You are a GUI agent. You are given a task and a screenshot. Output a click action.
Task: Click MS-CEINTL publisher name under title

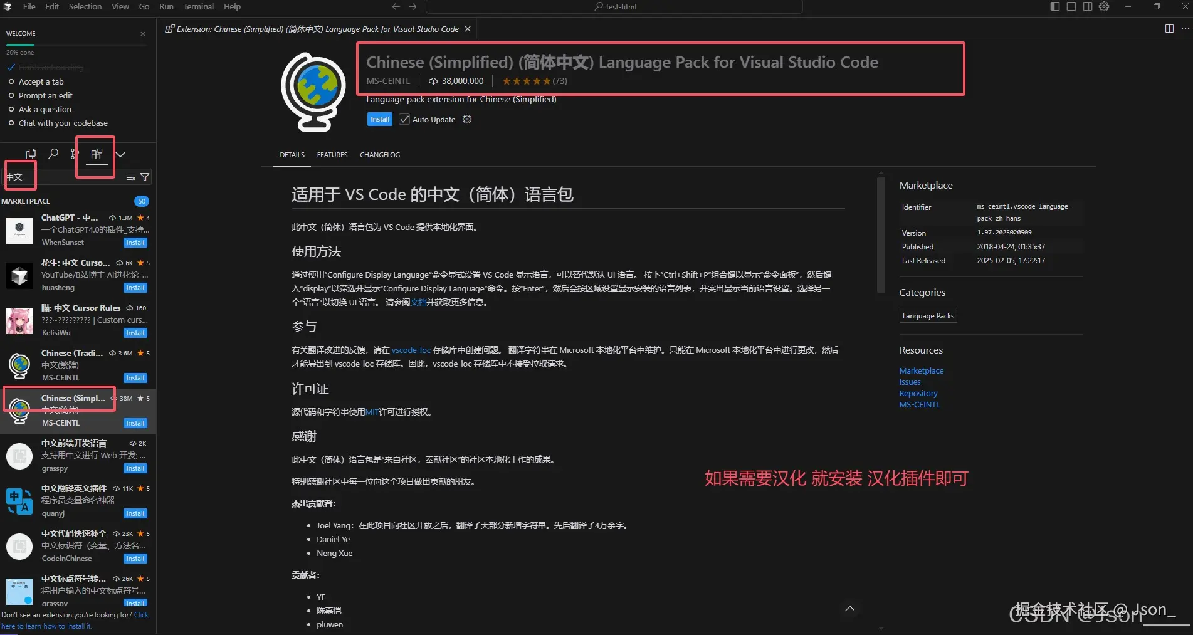pos(388,81)
